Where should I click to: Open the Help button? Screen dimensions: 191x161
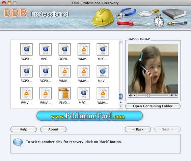[x=23, y=129]
